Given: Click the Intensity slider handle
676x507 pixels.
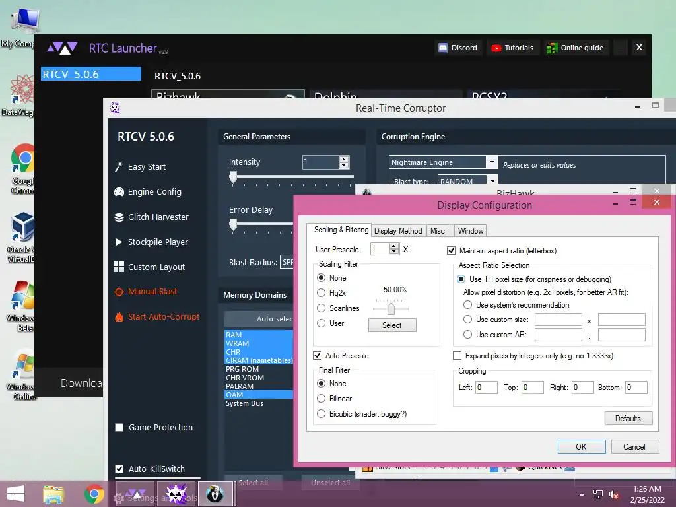Looking at the screenshot, I should pyautogui.click(x=233, y=177).
